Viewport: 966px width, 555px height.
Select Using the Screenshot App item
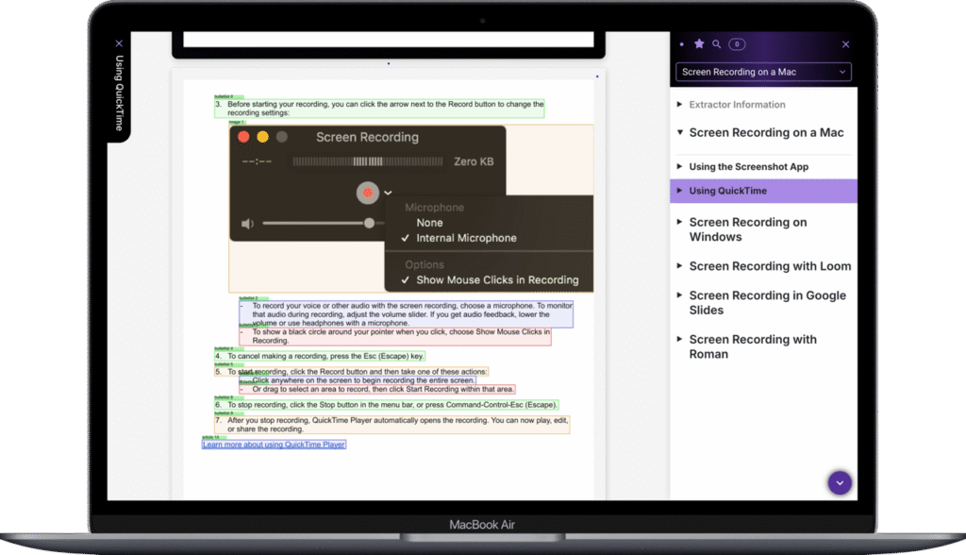coord(748,166)
